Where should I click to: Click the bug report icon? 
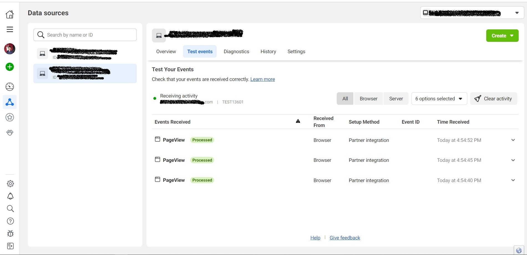pos(10,233)
